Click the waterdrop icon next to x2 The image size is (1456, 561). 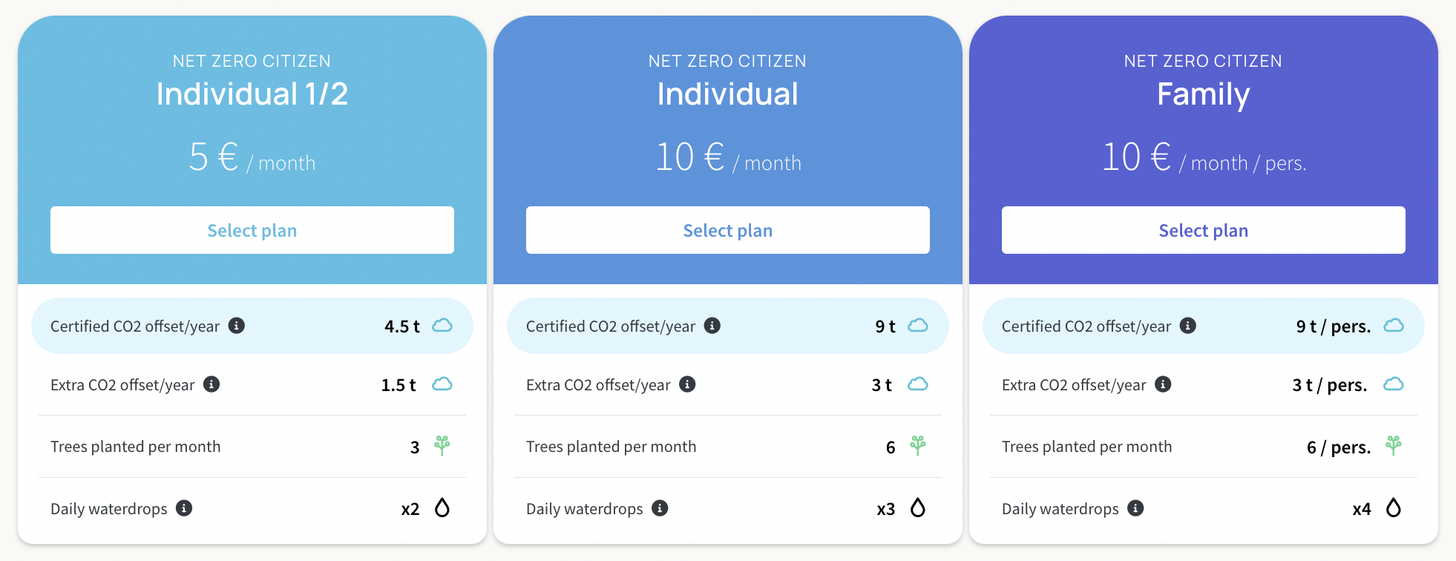[442, 508]
